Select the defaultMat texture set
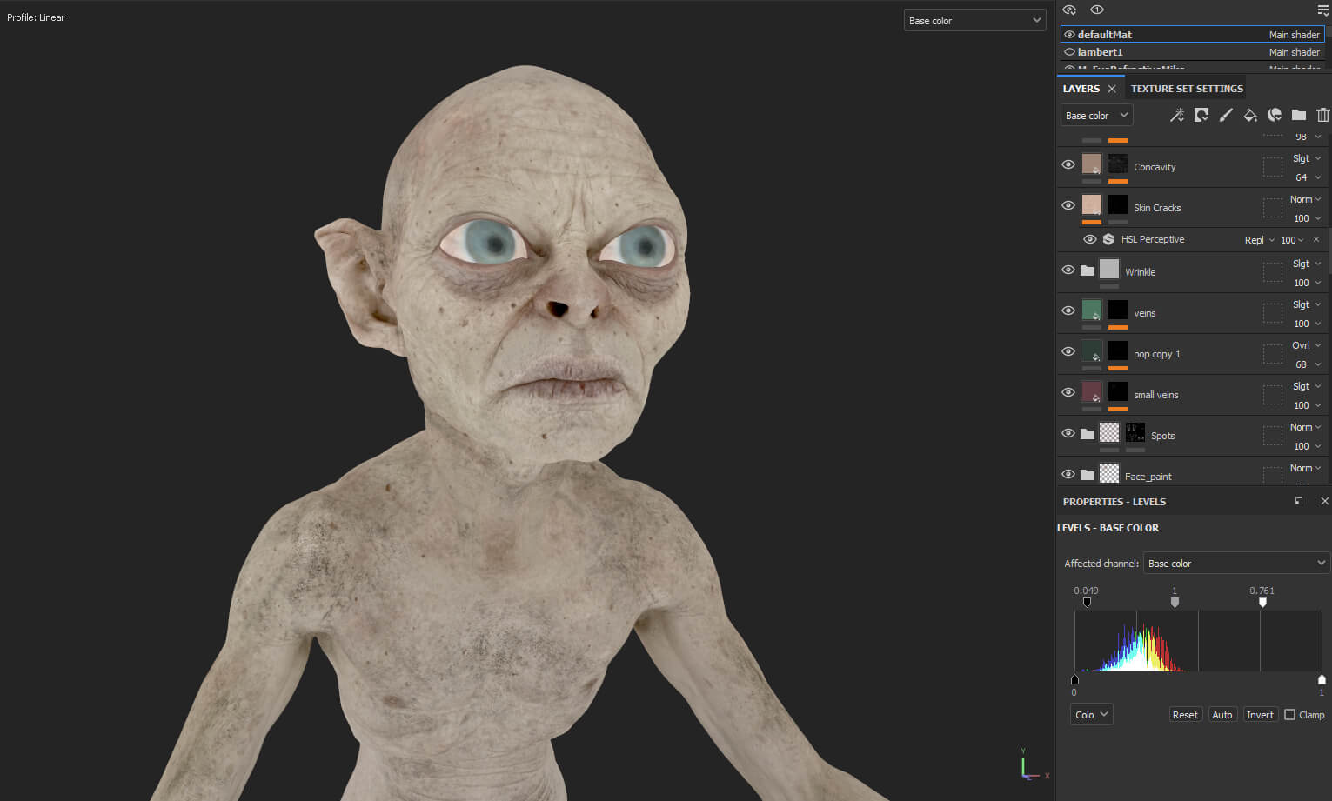The width and height of the screenshot is (1332, 801). coord(1193,35)
